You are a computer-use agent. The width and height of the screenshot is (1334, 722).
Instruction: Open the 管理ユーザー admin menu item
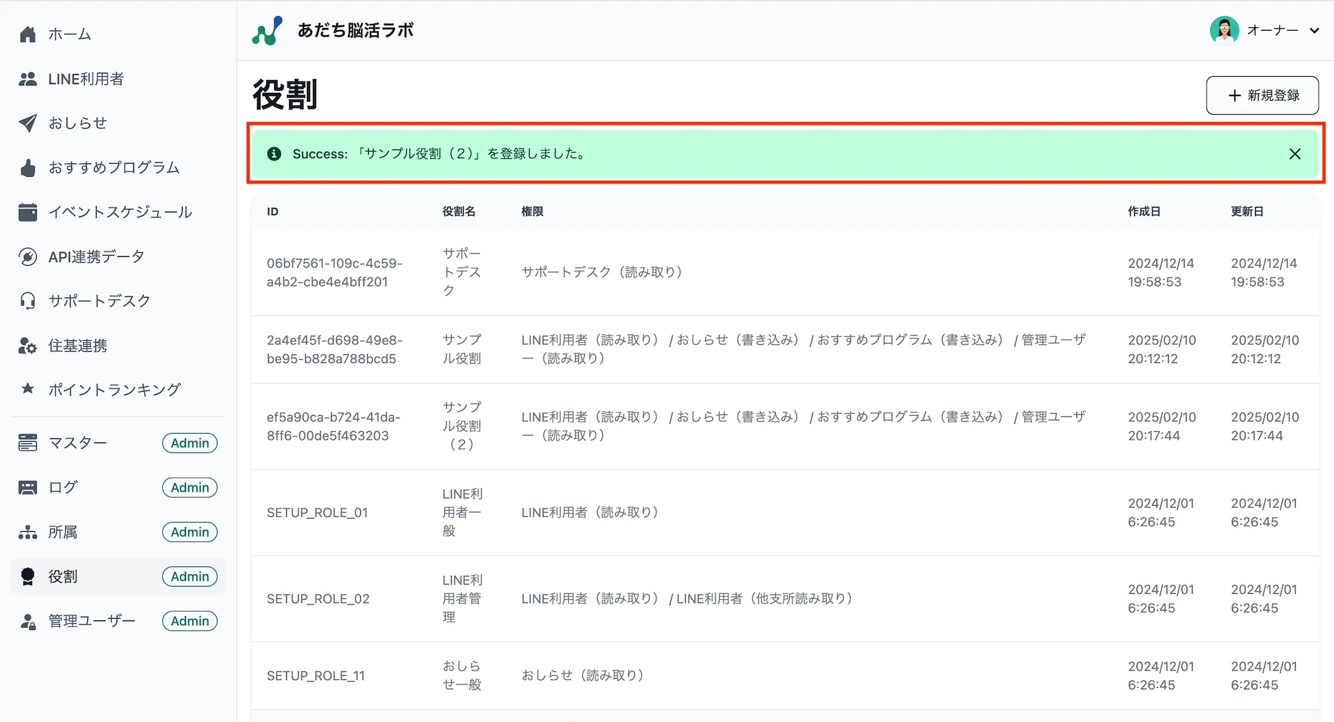click(90, 621)
